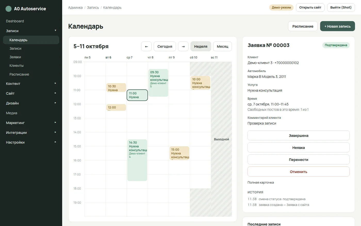Image resolution: width=361 pixels, height=226 pixels.
Task: Select Календарь sidebar item
Action: tap(31, 40)
